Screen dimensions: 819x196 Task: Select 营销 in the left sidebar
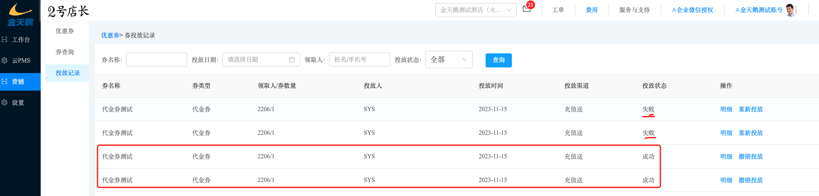click(20, 81)
